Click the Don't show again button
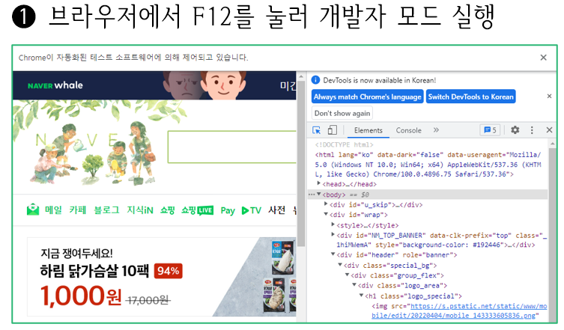 click(x=342, y=113)
